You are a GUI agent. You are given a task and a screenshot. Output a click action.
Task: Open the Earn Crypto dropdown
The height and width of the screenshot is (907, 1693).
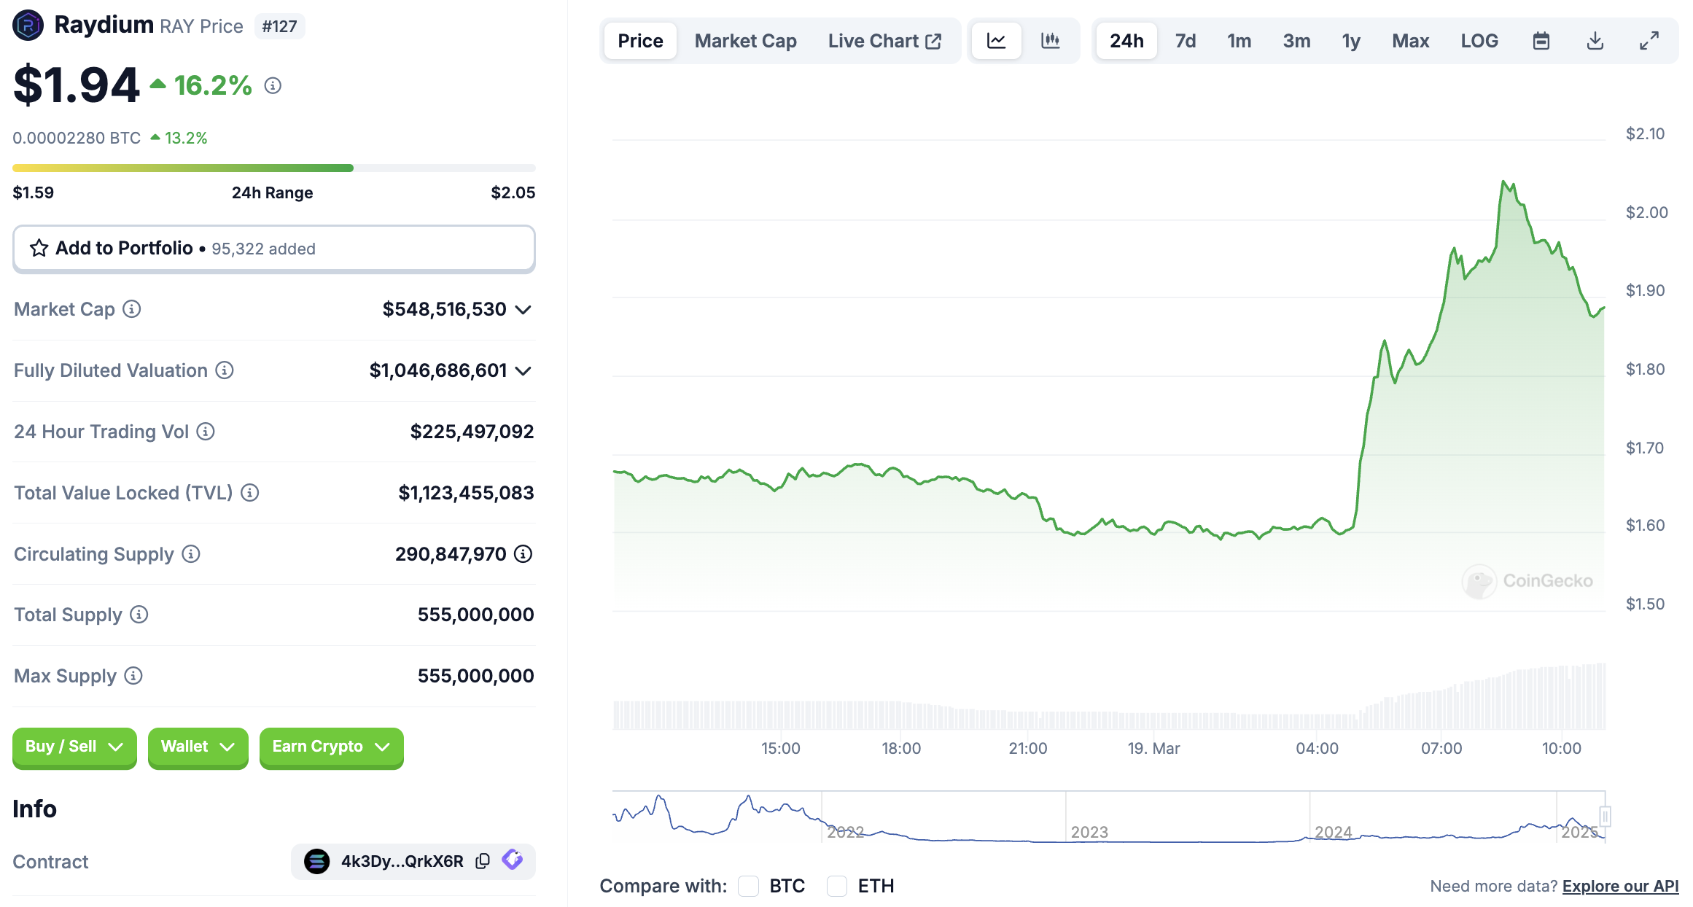(x=331, y=747)
